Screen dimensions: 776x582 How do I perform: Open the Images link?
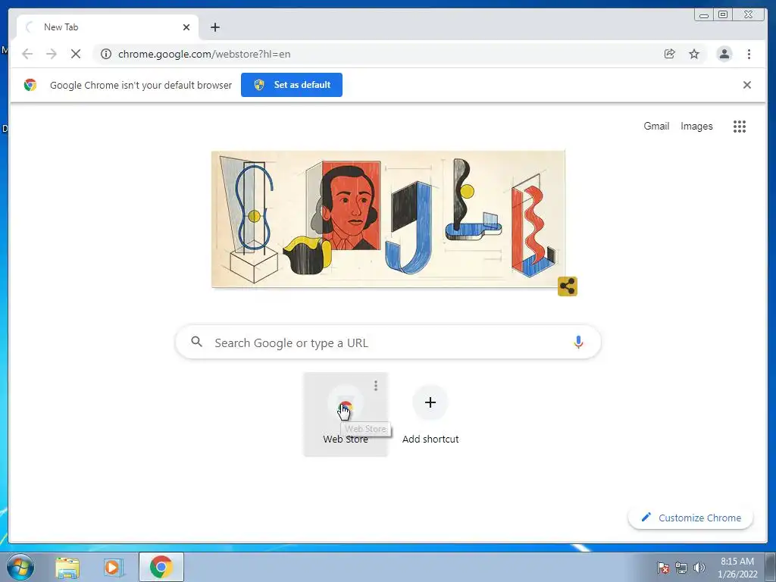(696, 127)
